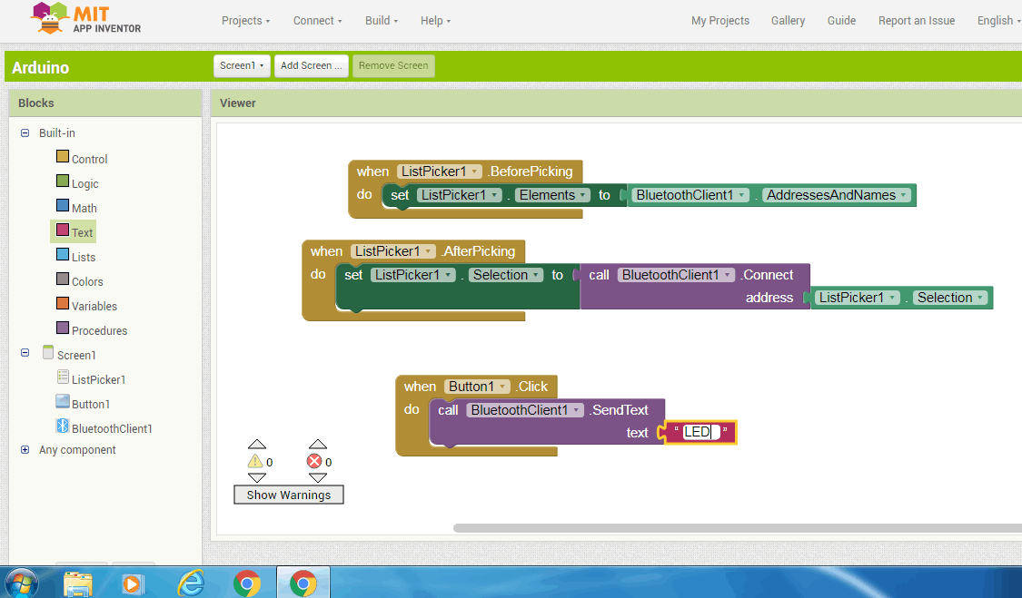Expand the Any component tree
This screenshot has height=598, width=1022.
coord(25,449)
